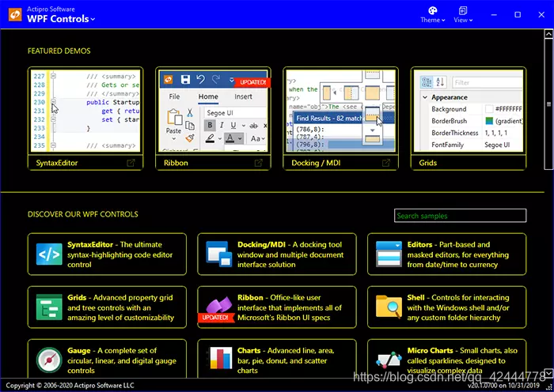The image size is (554, 392).
Task: Click the Micro Charts sparkline icon
Action: click(x=389, y=360)
